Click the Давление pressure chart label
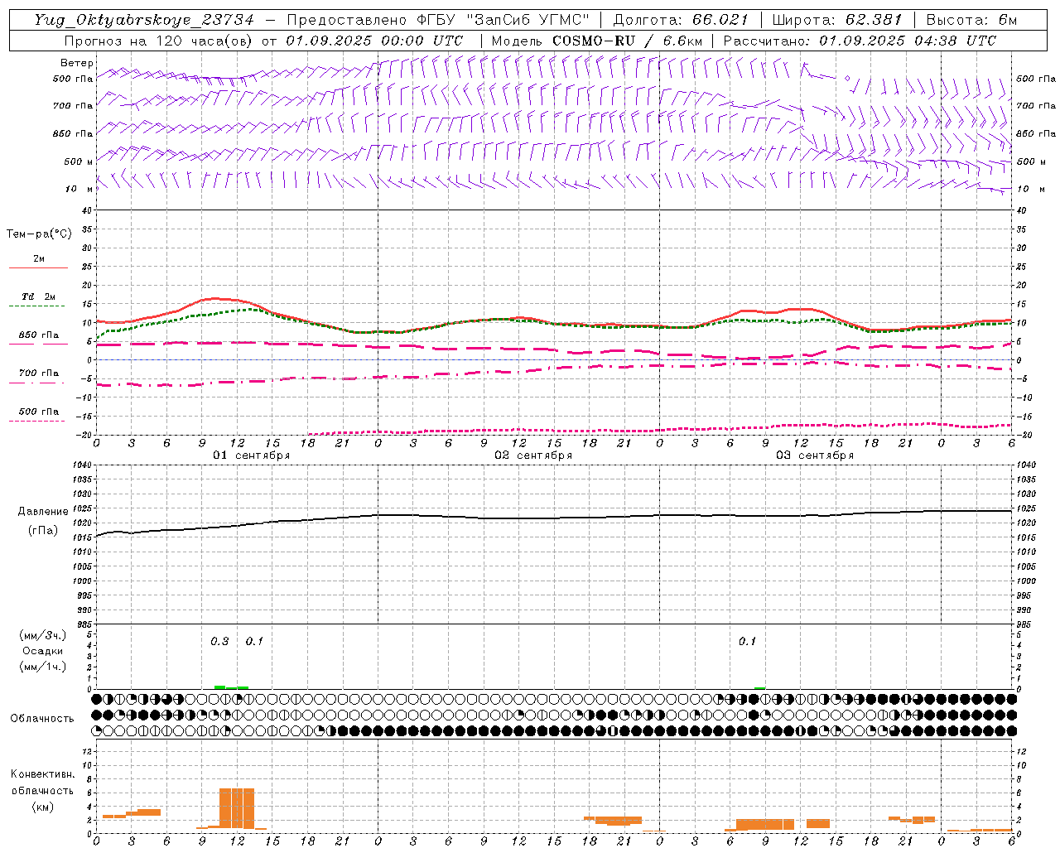This screenshot has height=848, width=1060. pyautogui.click(x=43, y=512)
